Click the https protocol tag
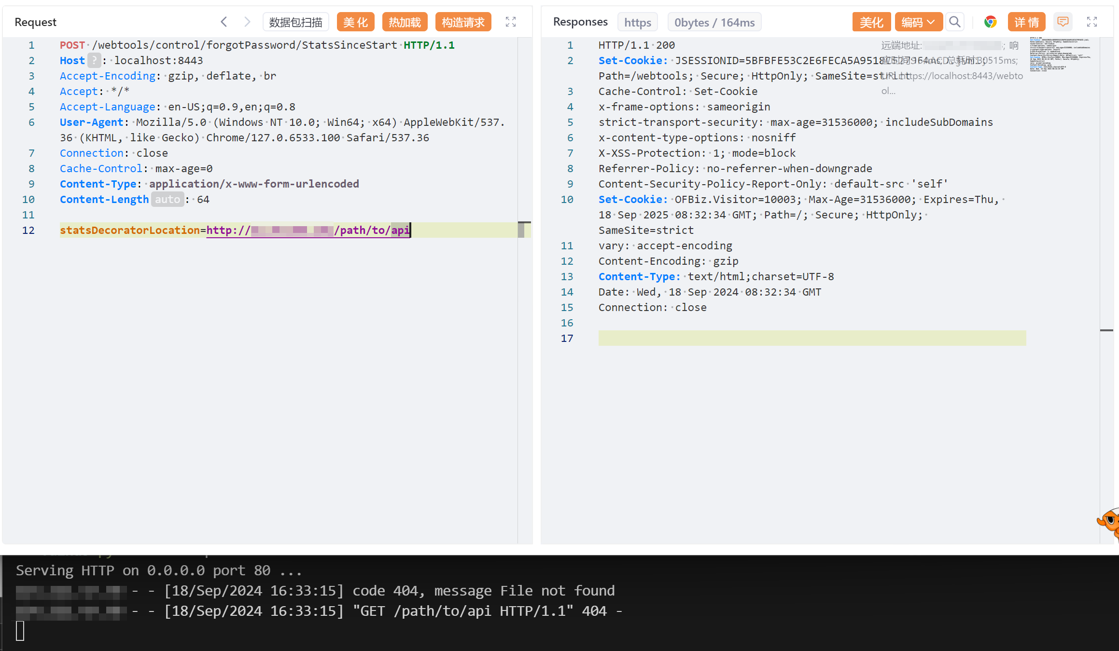This screenshot has height=651, width=1119. tap(637, 22)
